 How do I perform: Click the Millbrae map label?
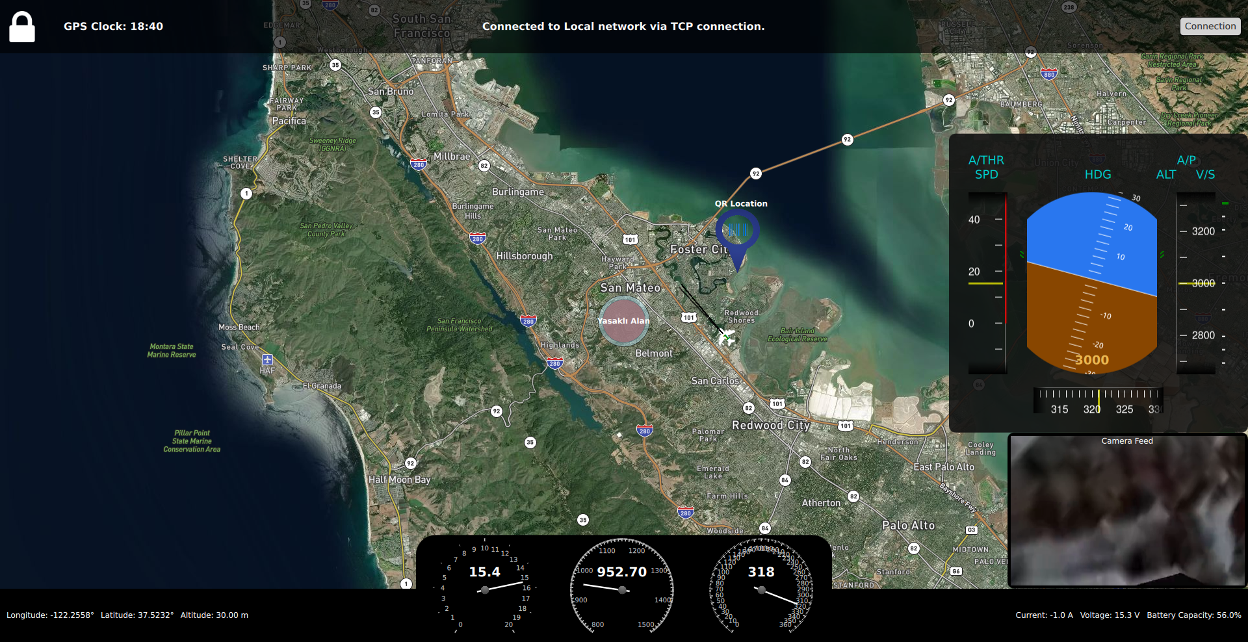[452, 157]
